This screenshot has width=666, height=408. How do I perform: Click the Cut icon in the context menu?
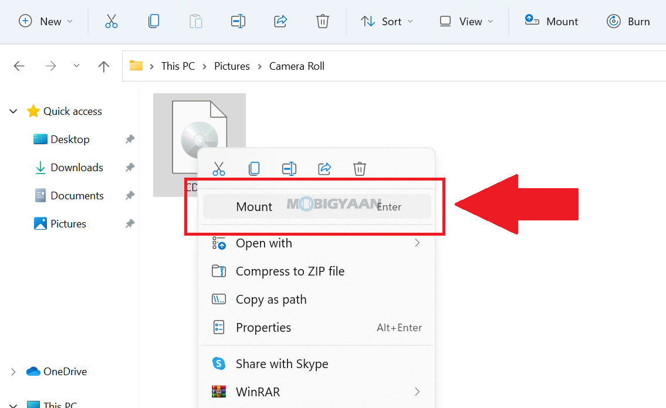point(219,169)
